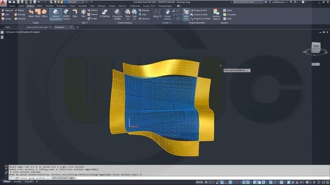This screenshot has width=330, height=185.
Task: Click Project to 2 Points
Action: click(200, 18)
